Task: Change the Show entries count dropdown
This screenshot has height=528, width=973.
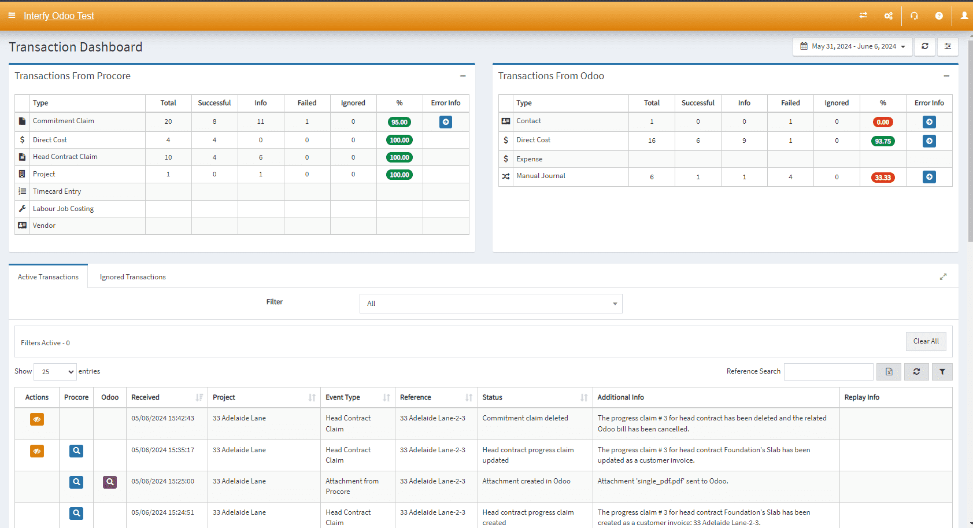Action: 54,371
